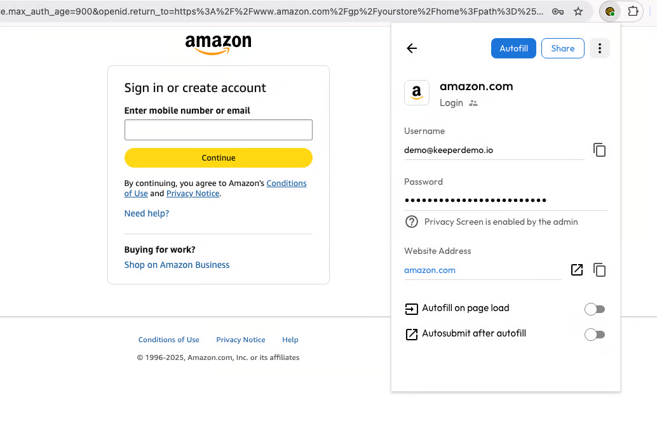Open the three-dot more options menu
The image size is (657, 433).
click(599, 48)
